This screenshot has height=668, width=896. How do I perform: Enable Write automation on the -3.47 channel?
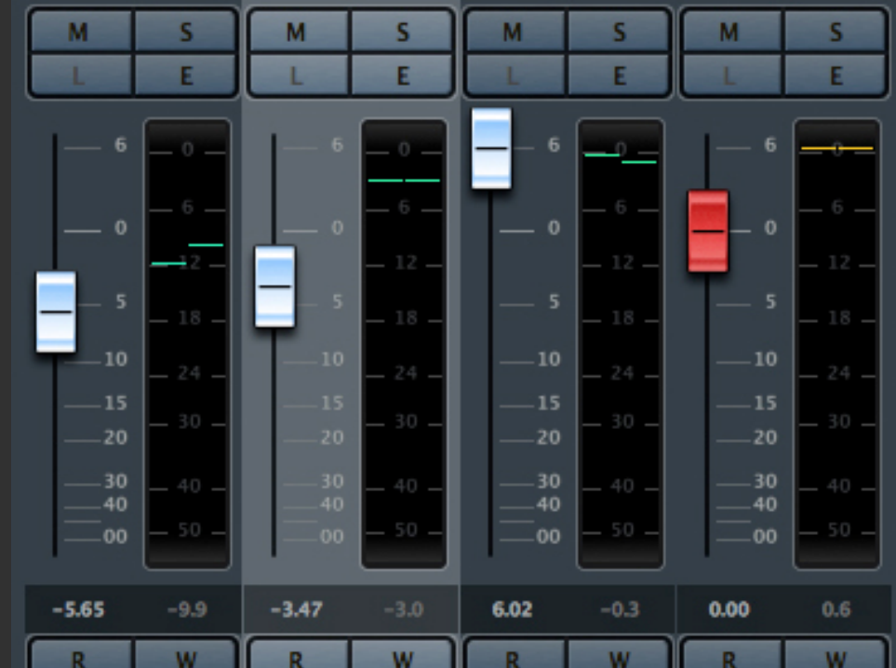402,656
